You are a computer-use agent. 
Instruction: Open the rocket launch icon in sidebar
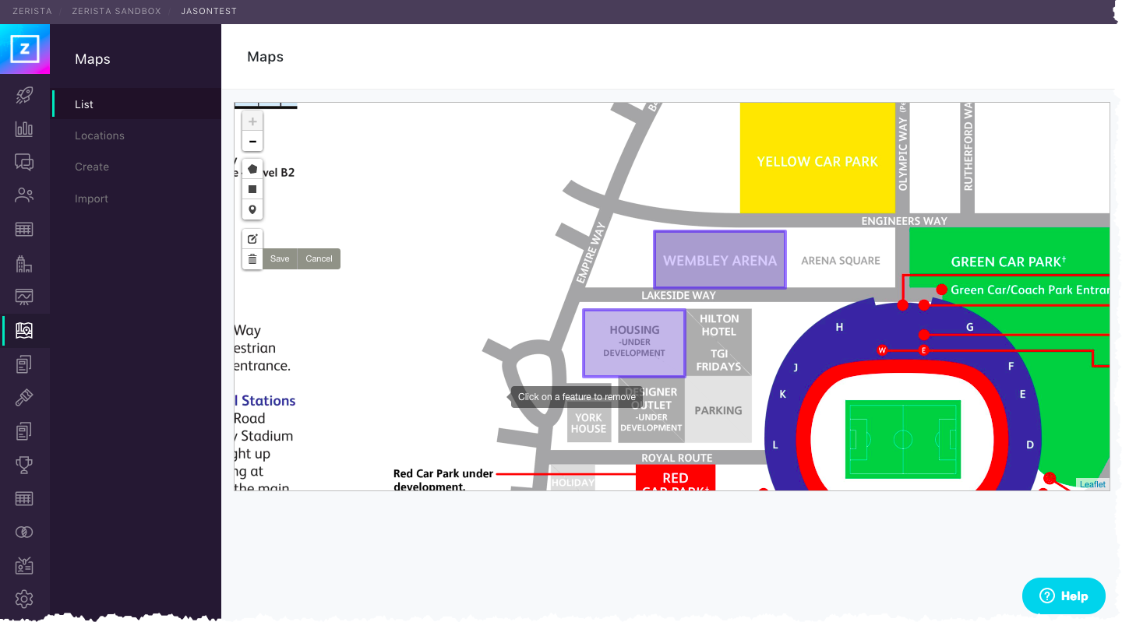tap(24, 96)
